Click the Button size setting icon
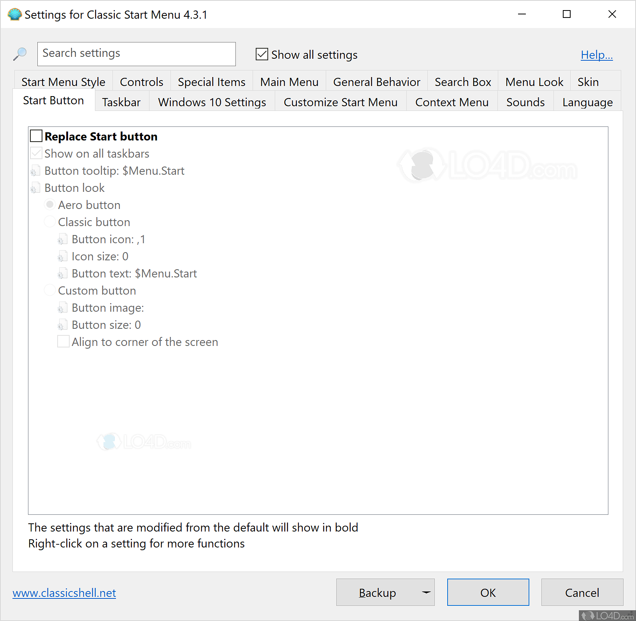Screen dimensions: 636x621 pos(63,325)
